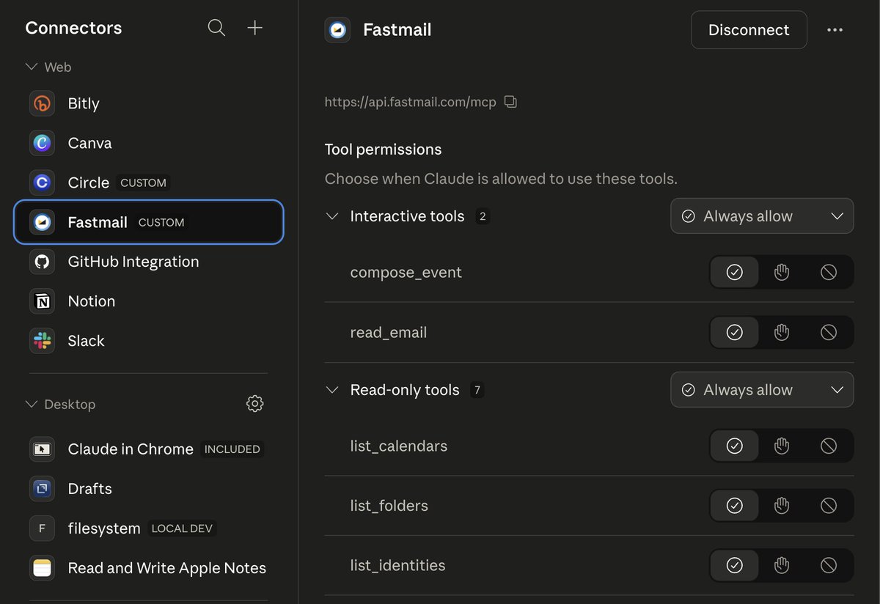Select the Slack connector
The height and width of the screenshot is (604, 880).
149,341
